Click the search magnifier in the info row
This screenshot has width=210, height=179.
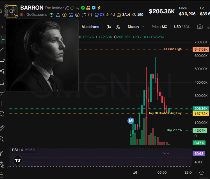(x=90, y=15)
